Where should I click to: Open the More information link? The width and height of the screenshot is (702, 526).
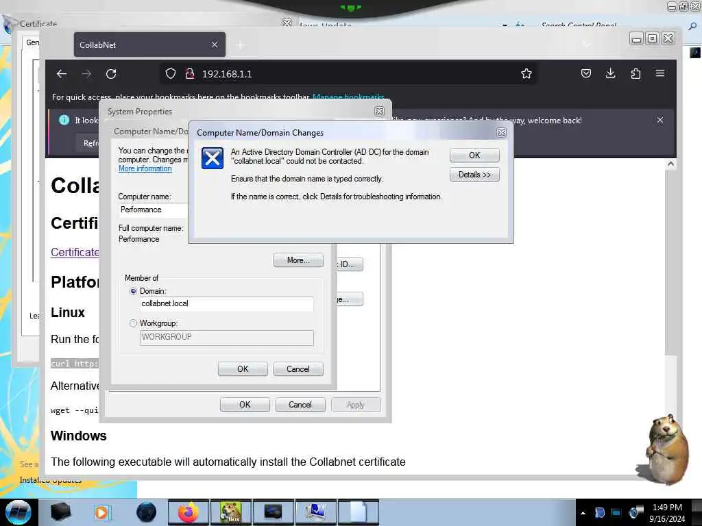click(x=145, y=168)
